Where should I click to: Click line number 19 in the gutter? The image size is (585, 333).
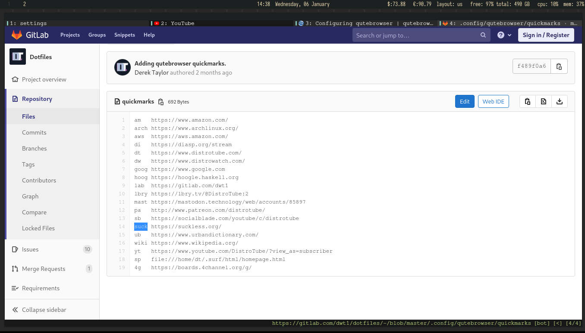(x=122, y=267)
